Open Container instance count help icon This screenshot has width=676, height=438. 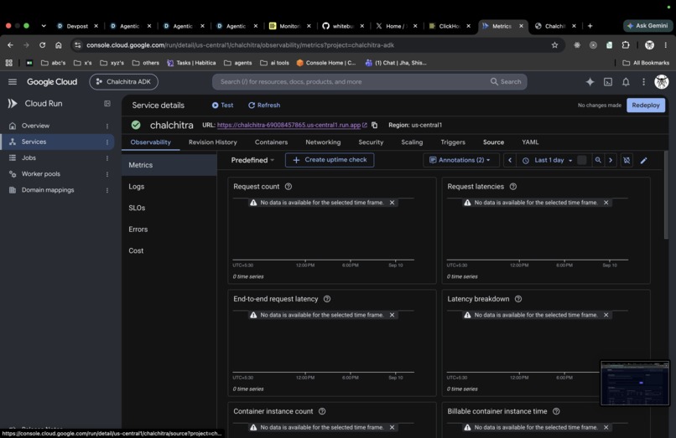322,411
